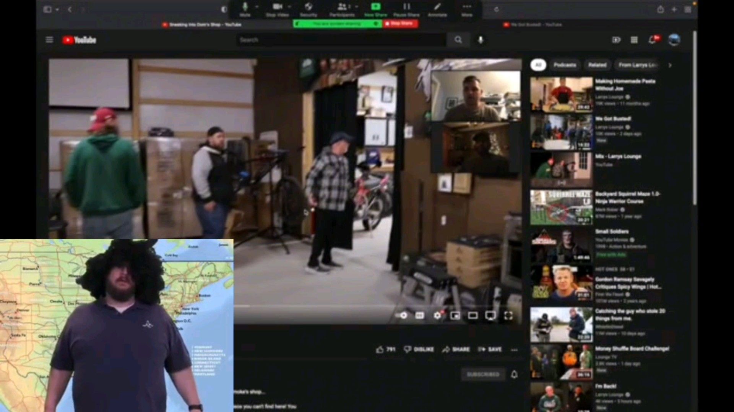This screenshot has height=412, width=734.
Task: Cast video with the AirPlay icon
Action: pyautogui.click(x=490, y=315)
